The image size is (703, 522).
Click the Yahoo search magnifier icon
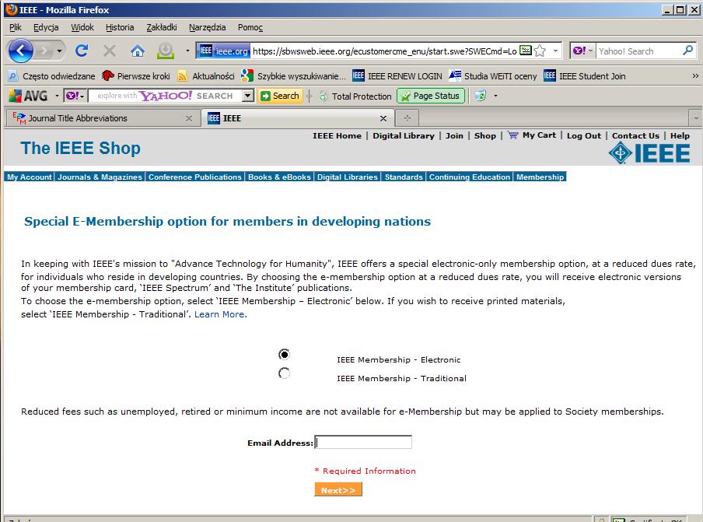click(x=687, y=51)
